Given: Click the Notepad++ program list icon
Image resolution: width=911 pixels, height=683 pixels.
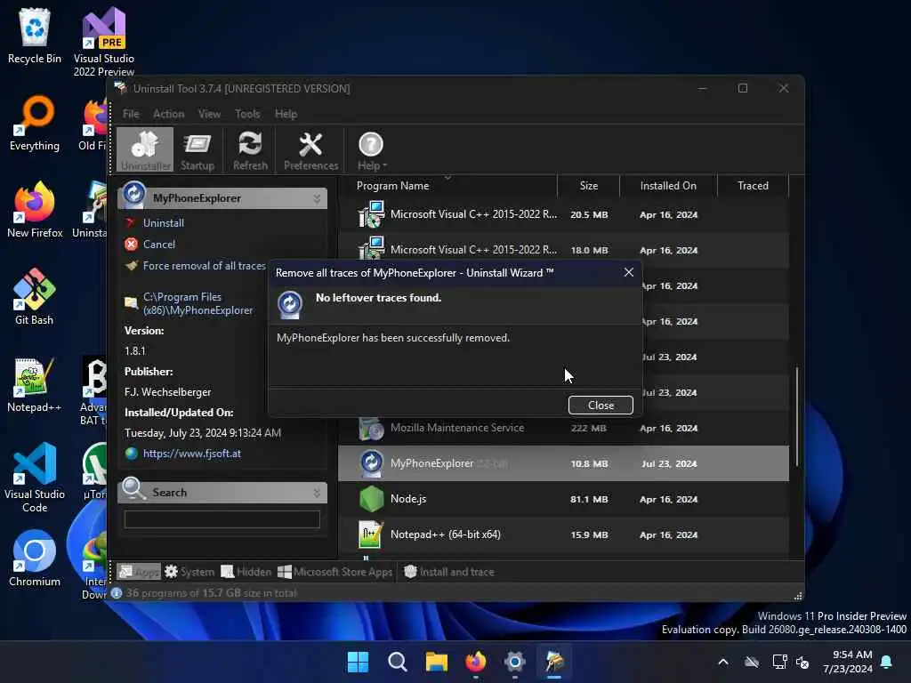Looking at the screenshot, I should click(x=371, y=534).
